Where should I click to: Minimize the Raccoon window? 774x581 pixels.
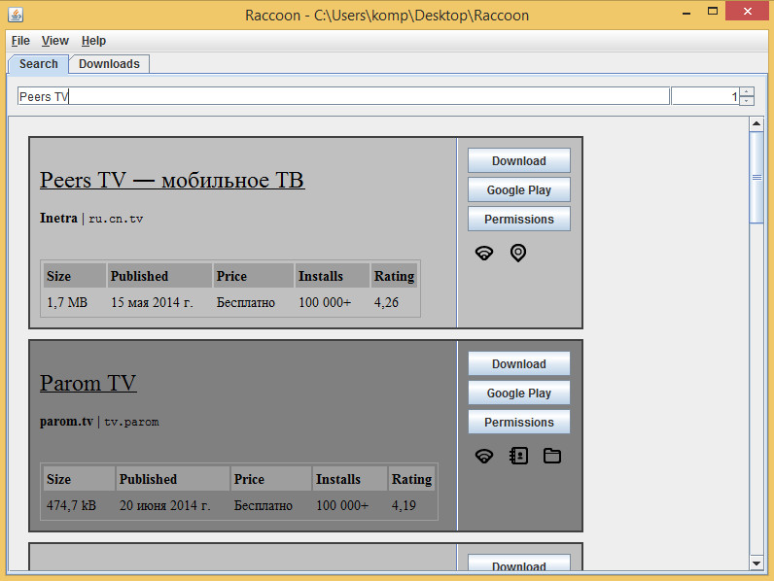coord(686,12)
